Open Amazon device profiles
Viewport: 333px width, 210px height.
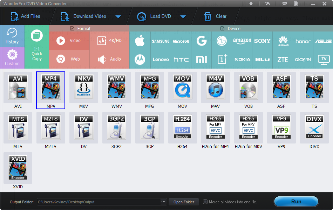point(242,41)
